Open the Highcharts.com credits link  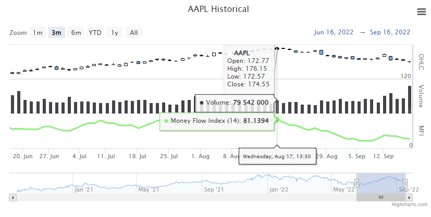coord(409,206)
